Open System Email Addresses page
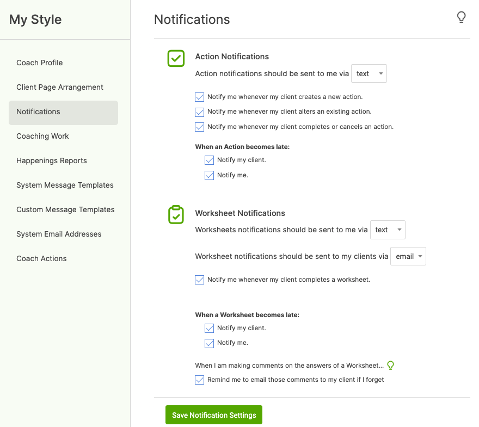Screen dimensions: 479x427 [x=59, y=234]
